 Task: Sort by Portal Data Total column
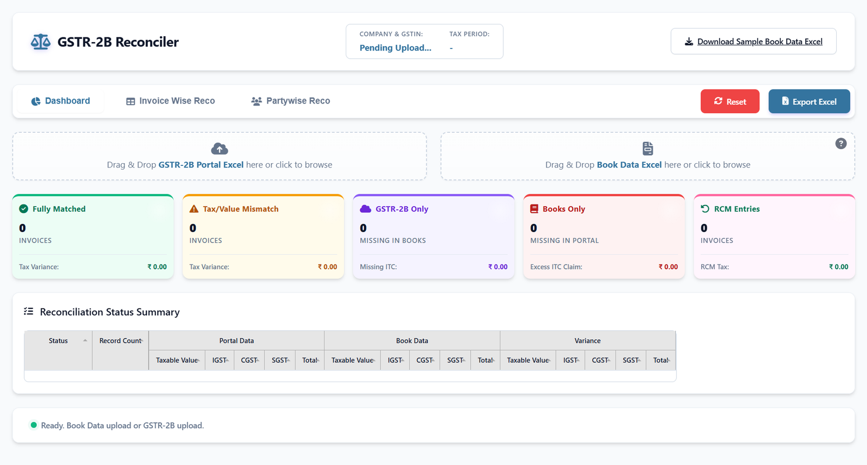(310, 360)
